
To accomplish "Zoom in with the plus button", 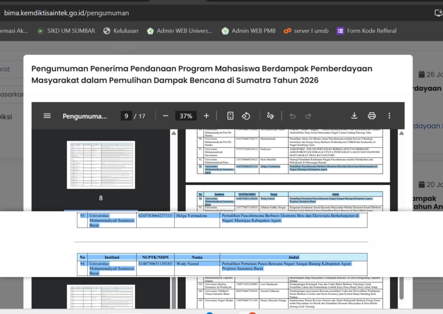I will coord(206,116).
